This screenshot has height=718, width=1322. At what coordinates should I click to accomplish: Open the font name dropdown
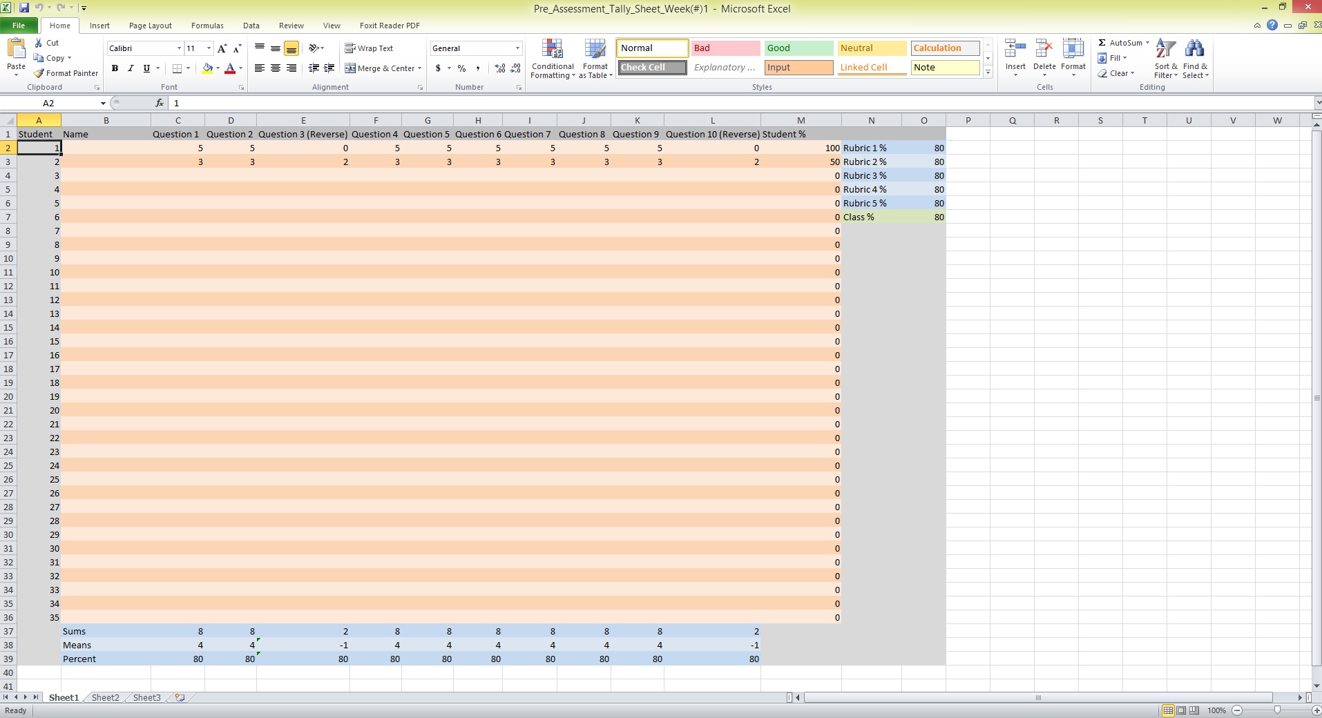click(x=179, y=48)
